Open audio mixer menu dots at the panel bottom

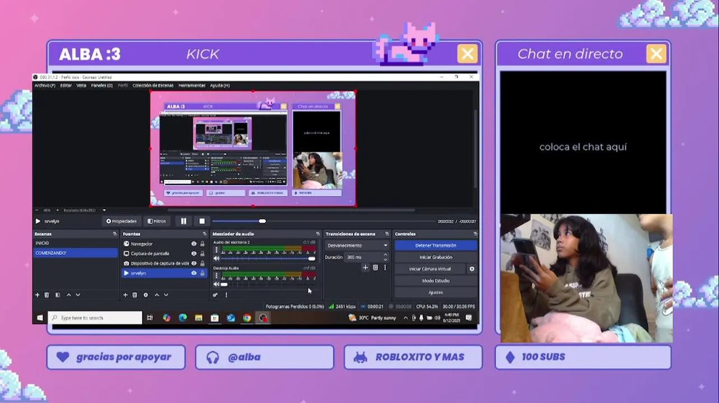pos(226,295)
